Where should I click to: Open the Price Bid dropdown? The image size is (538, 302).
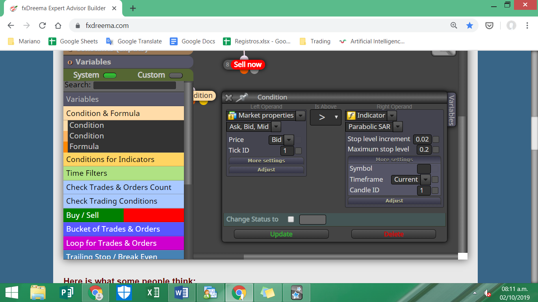289,140
